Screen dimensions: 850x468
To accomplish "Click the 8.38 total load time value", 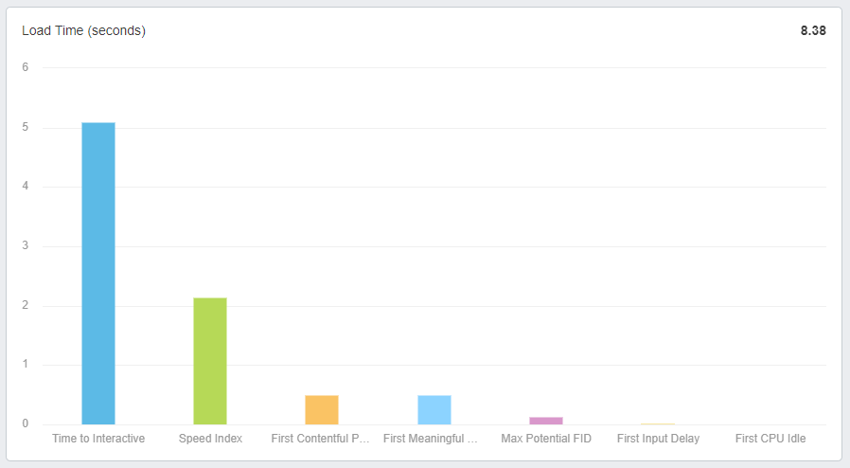I will tap(813, 30).
